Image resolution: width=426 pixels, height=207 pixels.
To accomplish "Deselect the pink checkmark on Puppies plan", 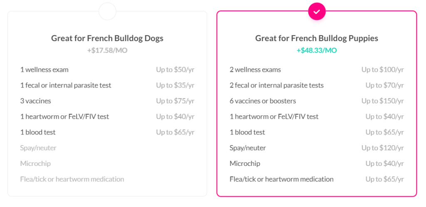I will (317, 12).
